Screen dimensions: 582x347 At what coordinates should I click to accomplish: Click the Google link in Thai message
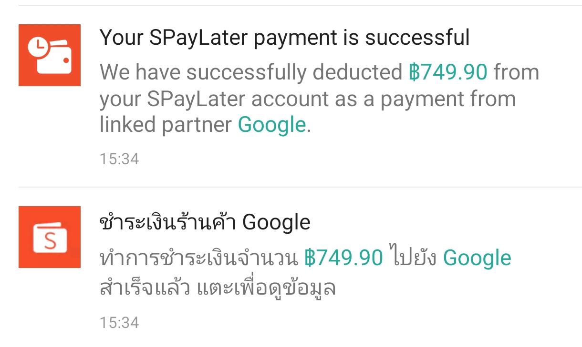(x=477, y=258)
